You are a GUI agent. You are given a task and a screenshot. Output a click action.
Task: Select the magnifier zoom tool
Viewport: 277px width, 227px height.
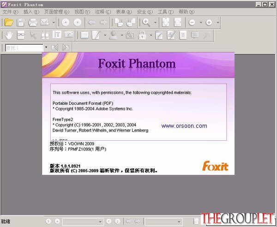click(x=146, y=23)
